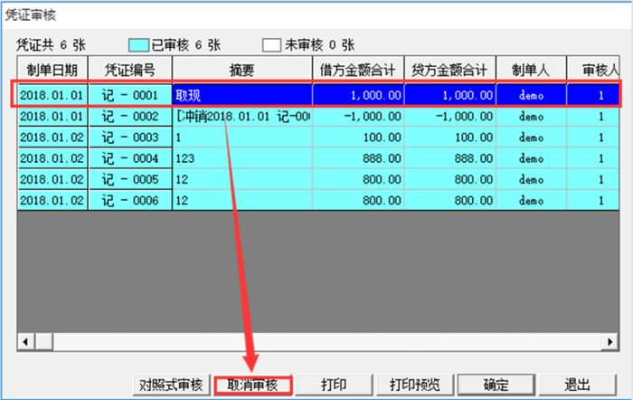Click debit amount 1,000.00 in row 0001

click(358, 95)
